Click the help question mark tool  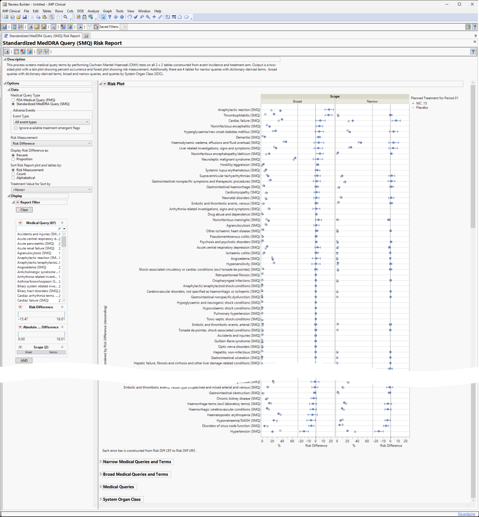tap(110, 17)
